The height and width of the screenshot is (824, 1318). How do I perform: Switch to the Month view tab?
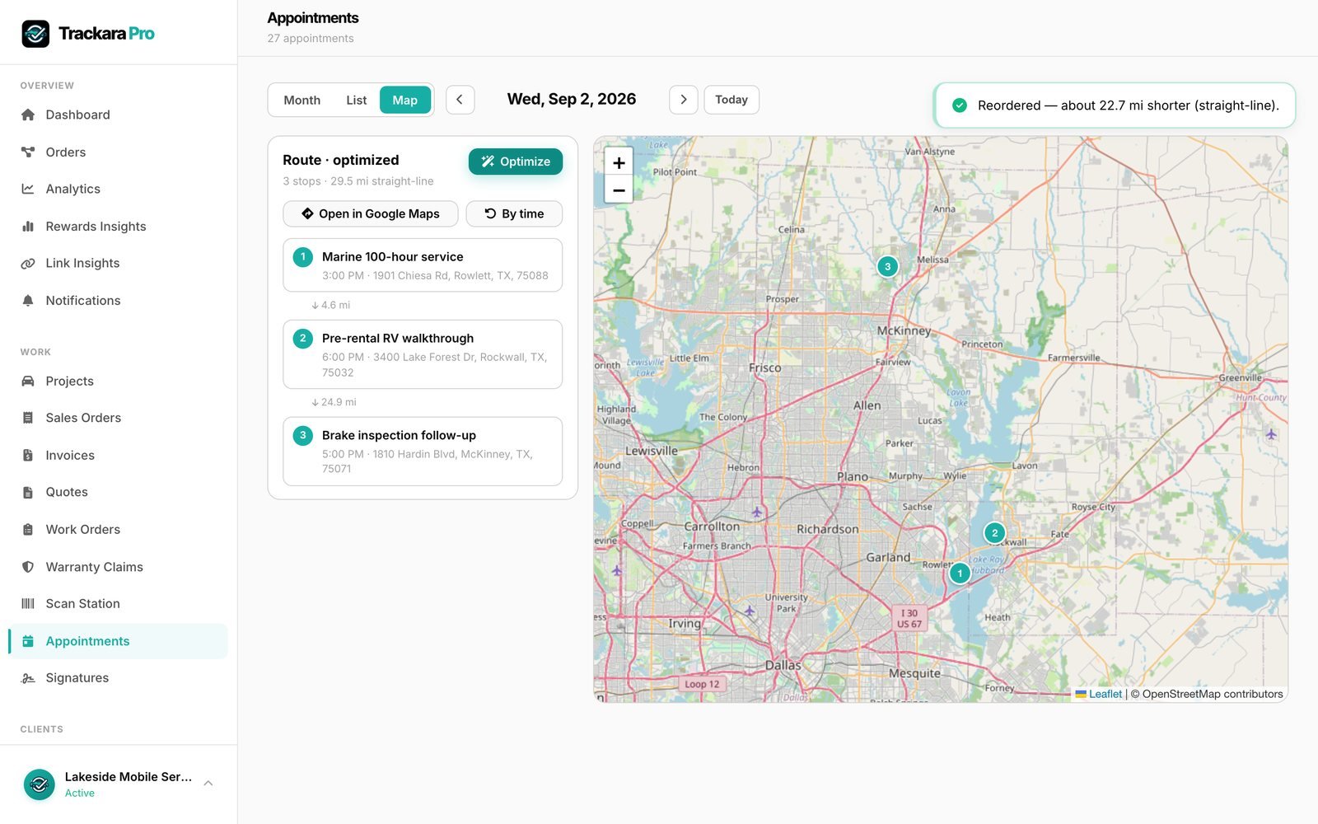(x=301, y=100)
